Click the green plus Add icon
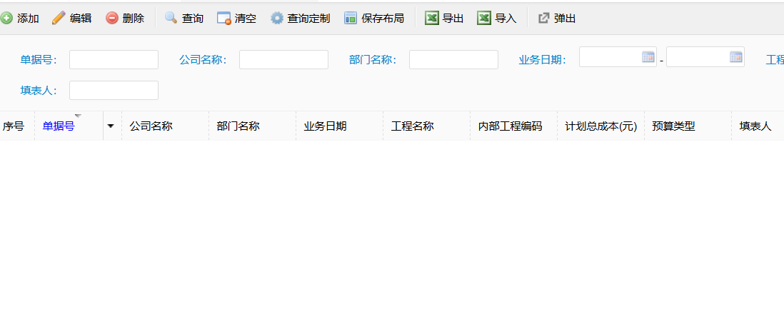This screenshot has height=322, width=784. point(6,19)
